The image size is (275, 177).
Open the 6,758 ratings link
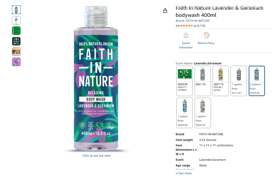[201, 26]
